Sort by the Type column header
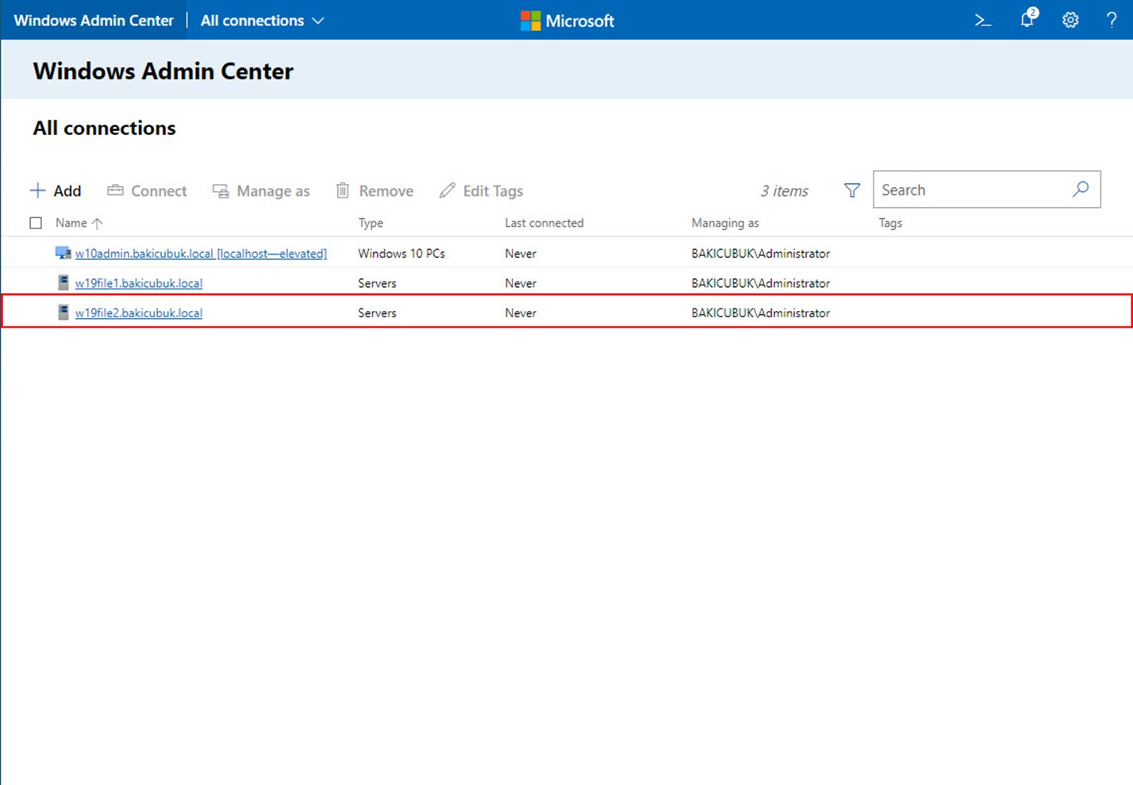Screen dimensions: 1133x785 (x=371, y=223)
